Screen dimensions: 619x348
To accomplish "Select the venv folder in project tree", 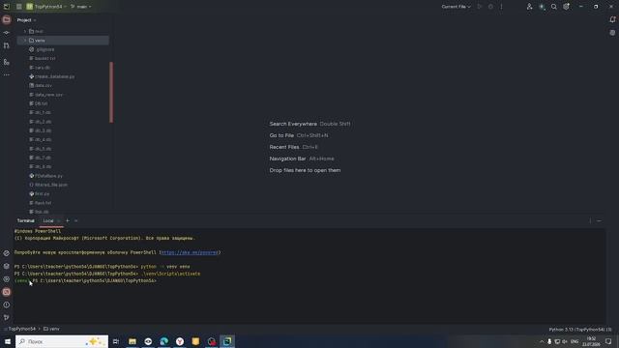I will pos(63,41).
